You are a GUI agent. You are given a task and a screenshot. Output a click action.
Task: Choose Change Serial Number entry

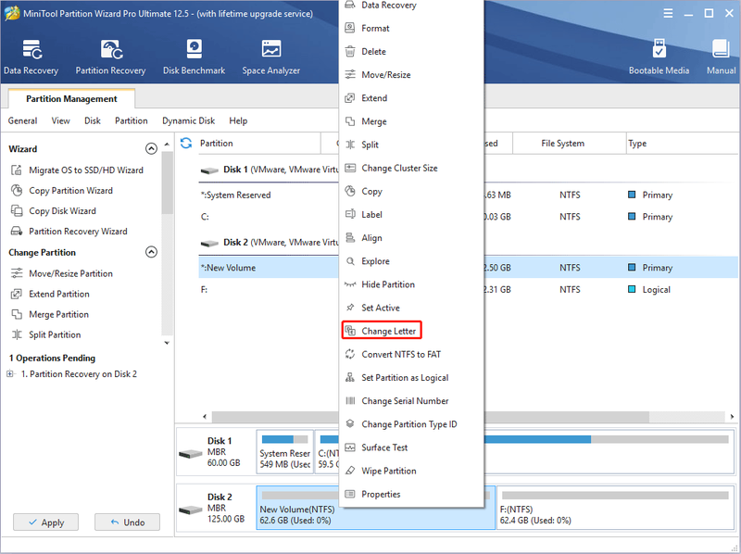(x=411, y=401)
